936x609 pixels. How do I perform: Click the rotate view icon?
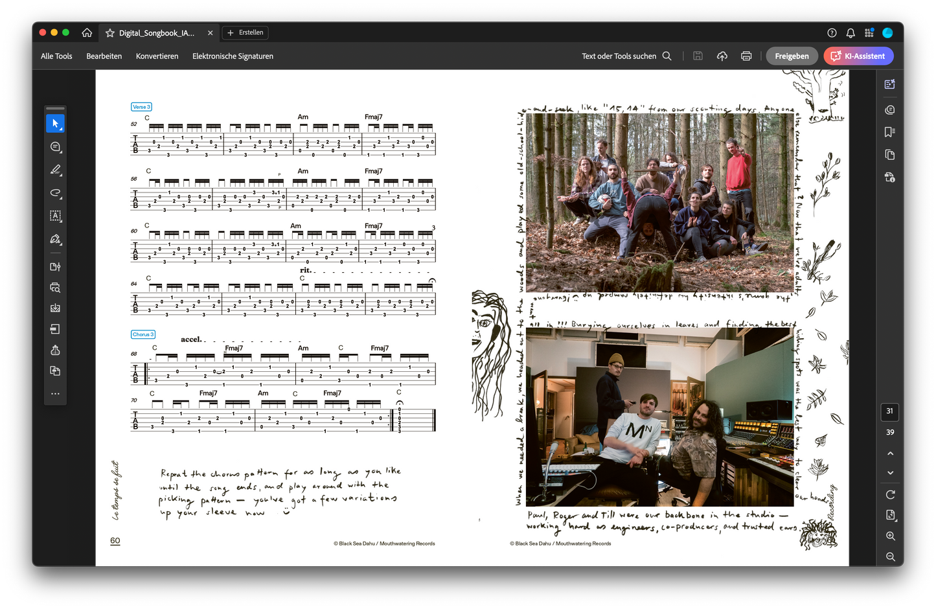pos(890,494)
